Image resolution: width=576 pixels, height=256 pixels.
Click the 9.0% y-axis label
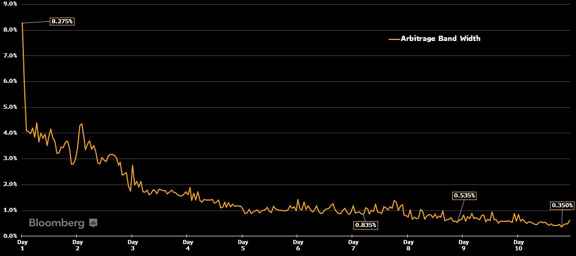[x=10, y=4]
